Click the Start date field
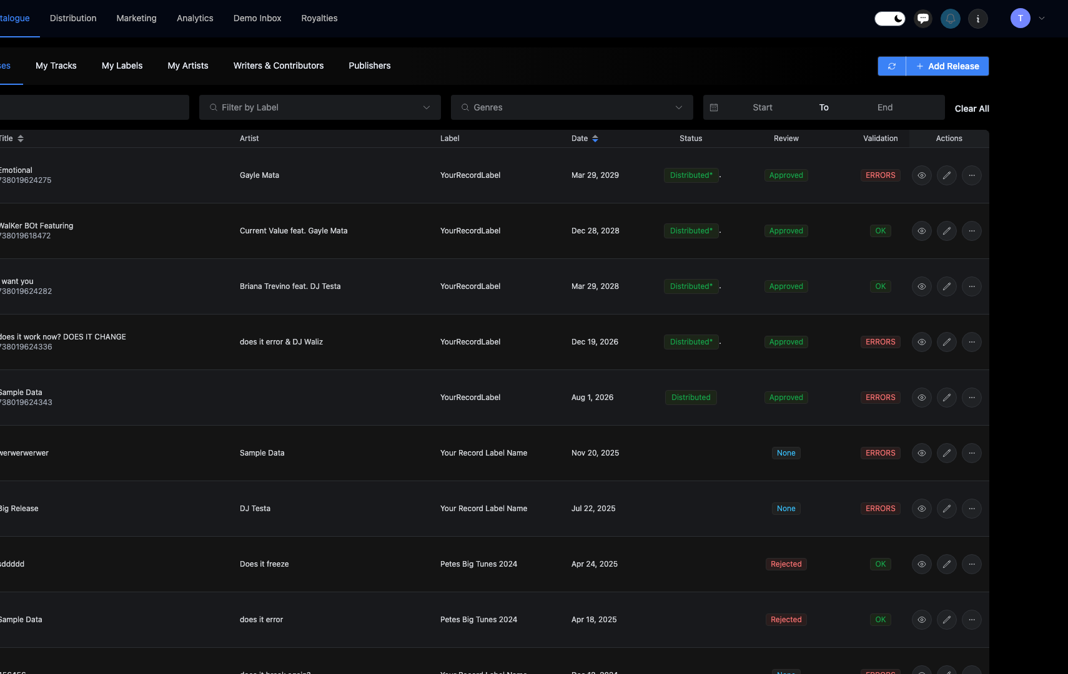Image resolution: width=1068 pixels, height=674 pixels. click(761, 107)
